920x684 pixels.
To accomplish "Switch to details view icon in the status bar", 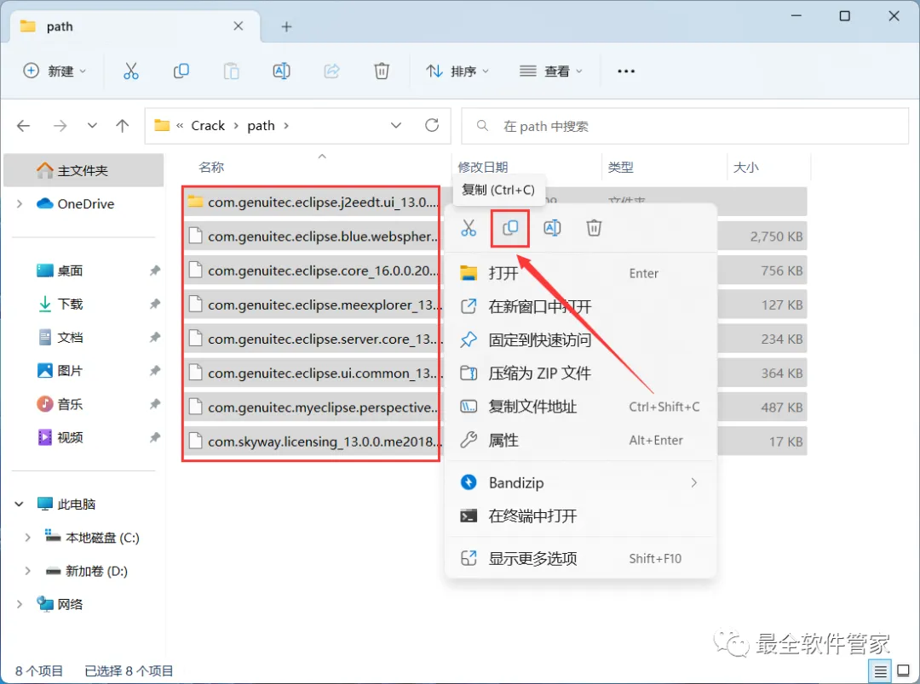I will pyautogui.click(x=879, y=671).
